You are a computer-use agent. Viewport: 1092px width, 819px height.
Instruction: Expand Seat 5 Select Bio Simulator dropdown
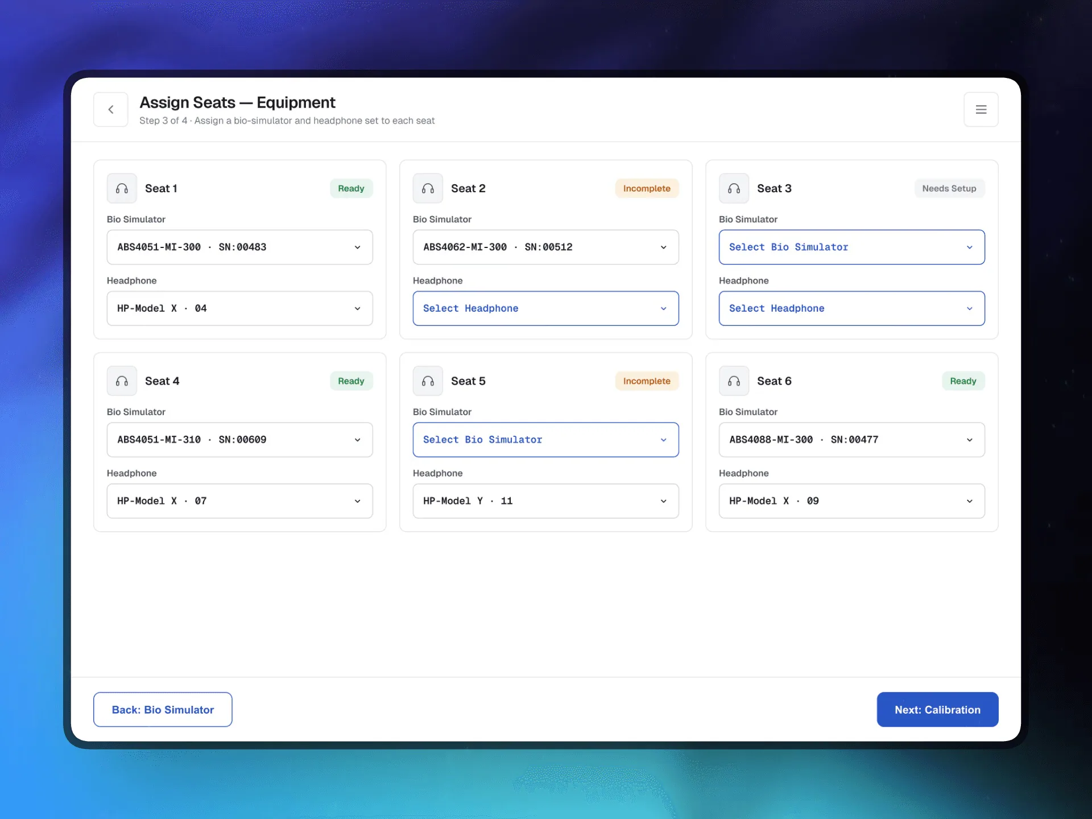[545, 440]
